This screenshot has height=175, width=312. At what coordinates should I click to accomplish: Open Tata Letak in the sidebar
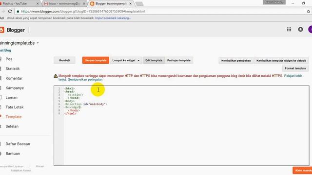[15, 107]
